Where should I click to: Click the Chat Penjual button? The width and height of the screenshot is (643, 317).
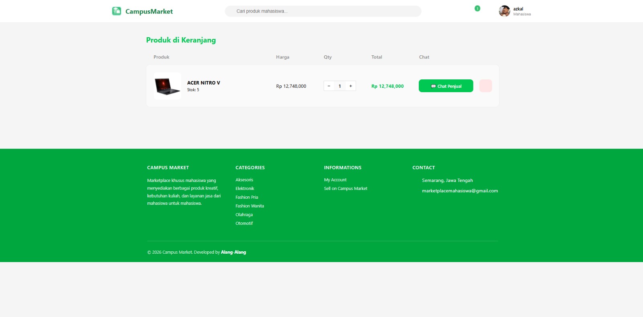446,86
